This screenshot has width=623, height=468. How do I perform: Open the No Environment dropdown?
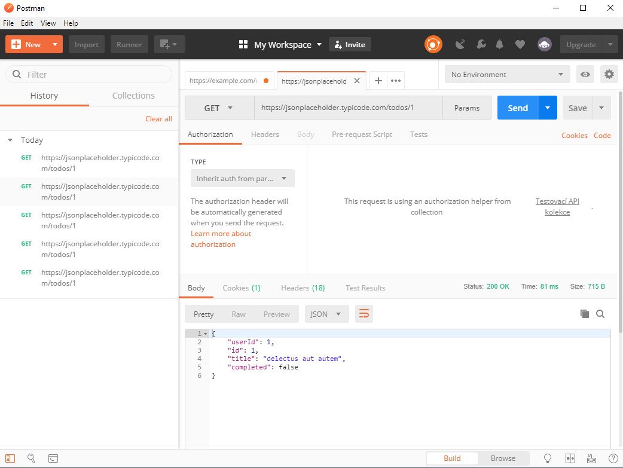click(x=508, y=74)
